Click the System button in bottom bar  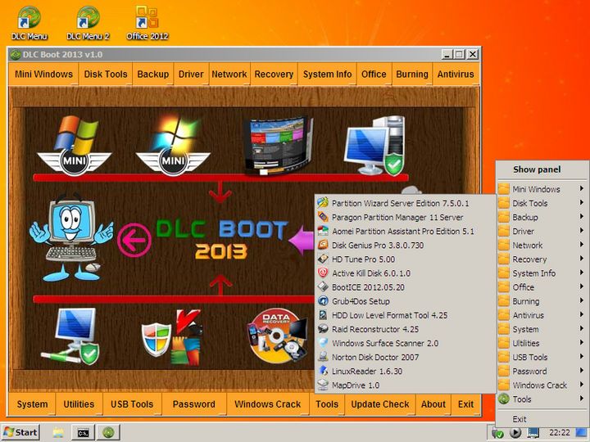[32, 404]
